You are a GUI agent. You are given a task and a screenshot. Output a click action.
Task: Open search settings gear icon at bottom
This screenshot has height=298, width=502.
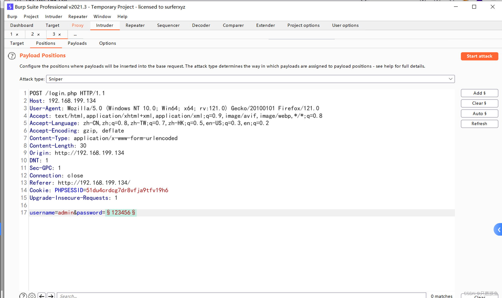pyautogui.click(x=32, y=295)
